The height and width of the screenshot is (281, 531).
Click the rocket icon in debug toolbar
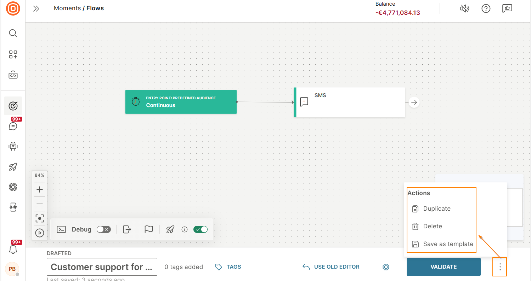(x=170, y=229)
